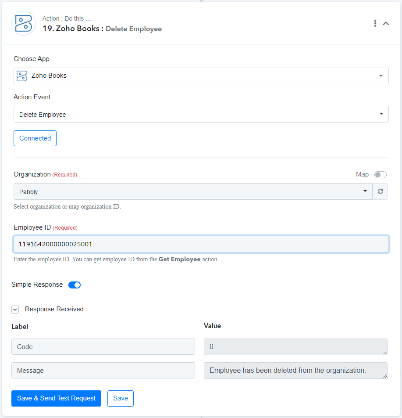402x418 pixels.
Task: Click the Save button
Action: point(121,398)
